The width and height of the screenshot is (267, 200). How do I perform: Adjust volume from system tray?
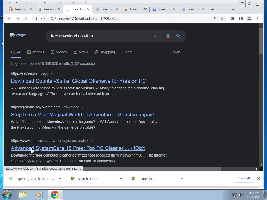pos(241,195)
